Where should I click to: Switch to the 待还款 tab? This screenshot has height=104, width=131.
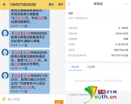(75, 67)
